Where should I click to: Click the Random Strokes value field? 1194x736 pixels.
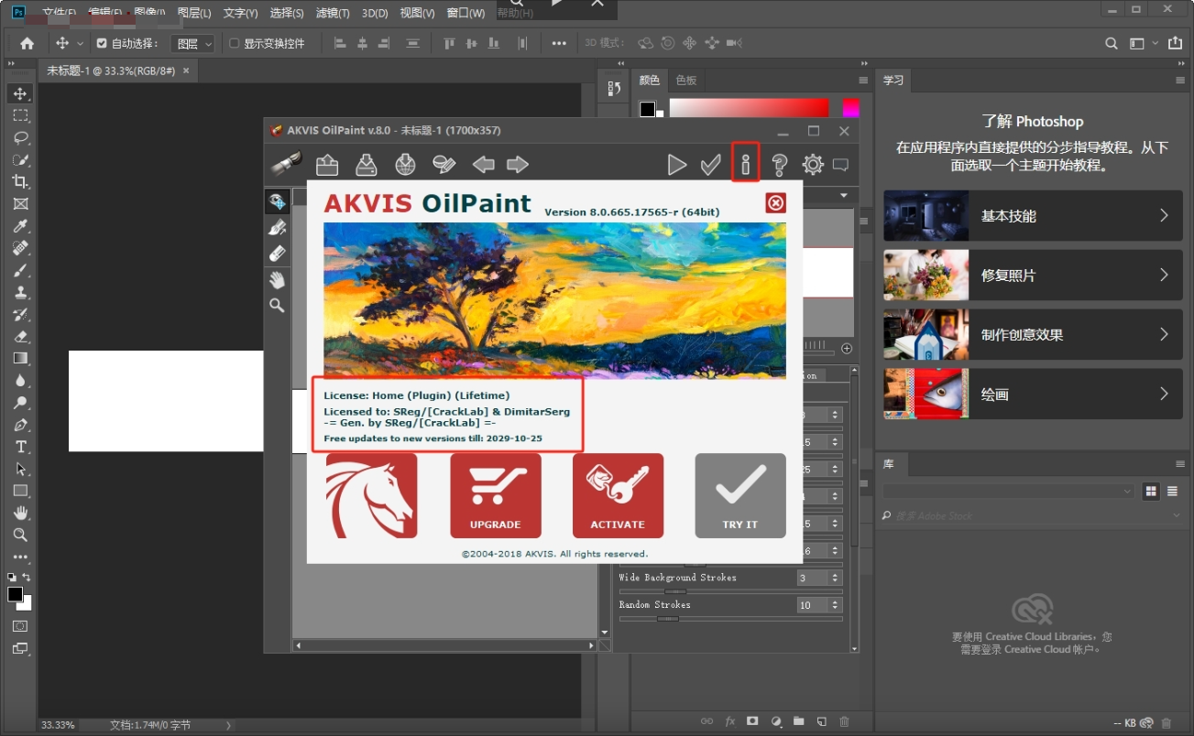812,605
